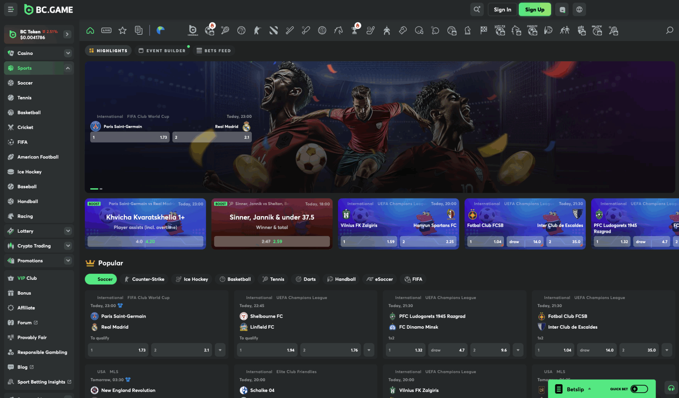Open my bets documents icon

point(139,30)
